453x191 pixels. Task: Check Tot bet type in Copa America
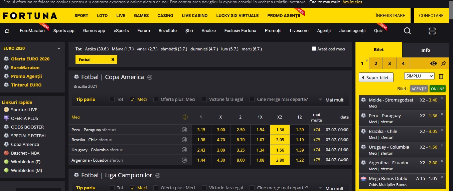(112, 99)
